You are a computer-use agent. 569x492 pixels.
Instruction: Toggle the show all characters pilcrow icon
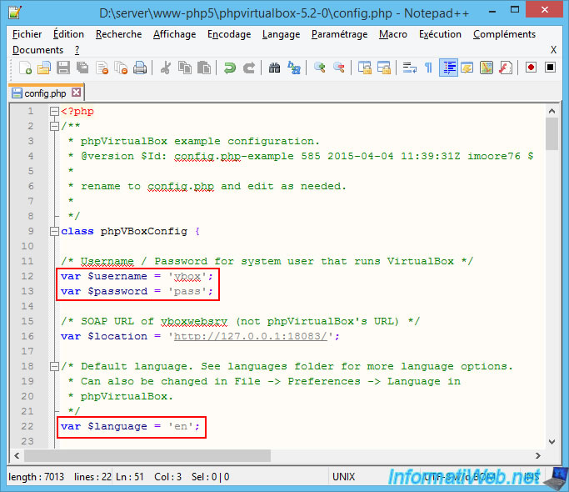(428, 68)
